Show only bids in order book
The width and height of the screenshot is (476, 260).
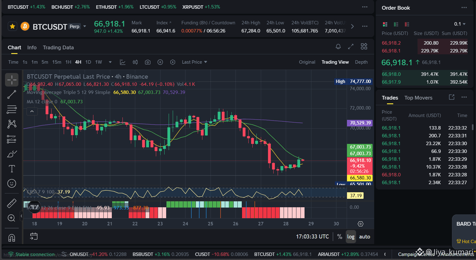tap(396, 24)
